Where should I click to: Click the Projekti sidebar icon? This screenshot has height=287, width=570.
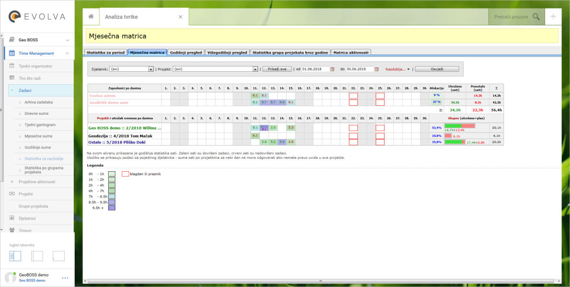12,194
